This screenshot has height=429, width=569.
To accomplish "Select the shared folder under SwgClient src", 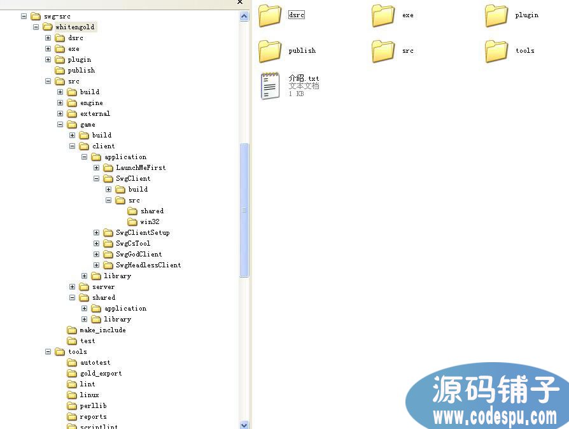I will pyautogui.click(x=152, y=211).
